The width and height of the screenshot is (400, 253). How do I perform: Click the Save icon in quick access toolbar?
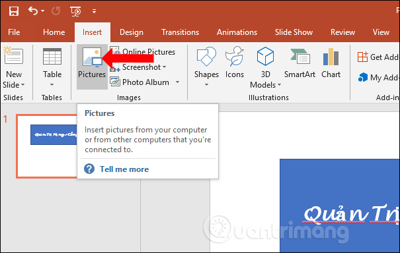point(13,11)
